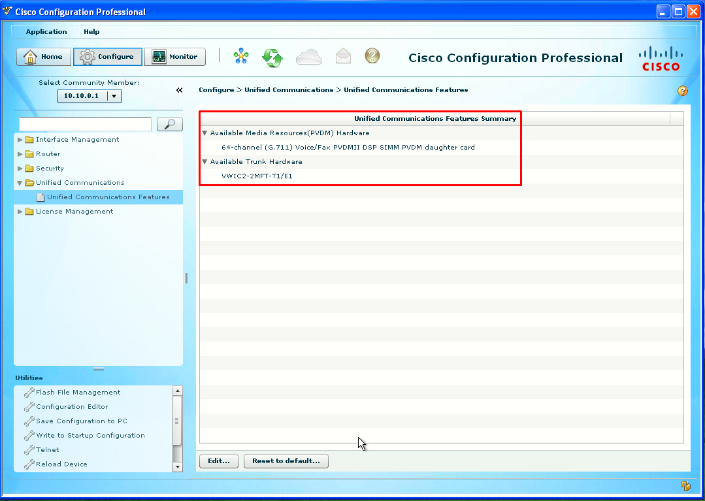Click the Telnet wrench icon
The height and width of the screenshot is (501, 705).
pos(29,450)
